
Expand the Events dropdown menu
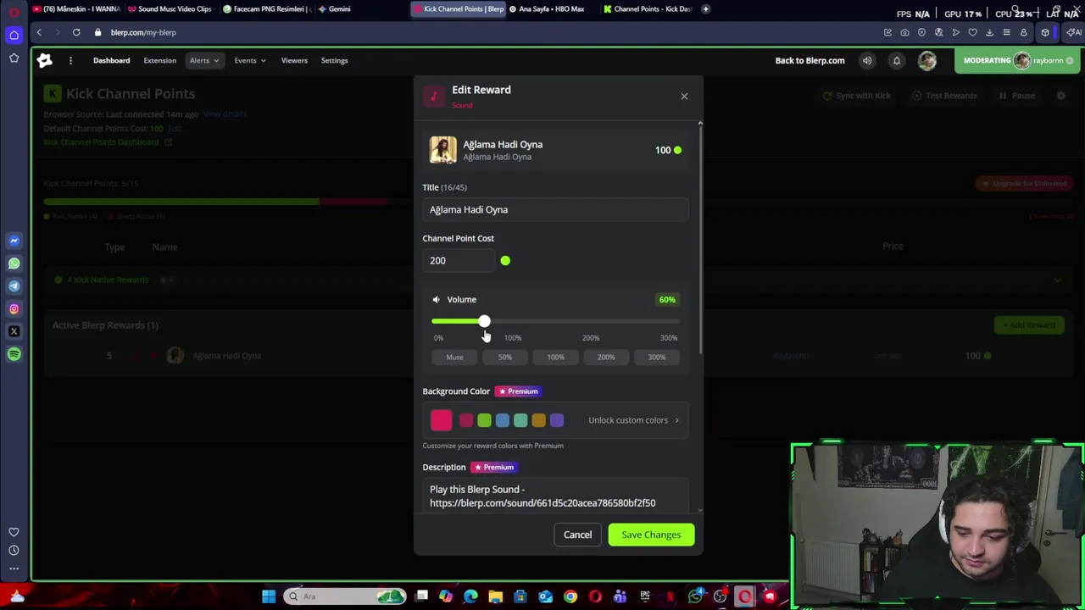click(250, 60)
